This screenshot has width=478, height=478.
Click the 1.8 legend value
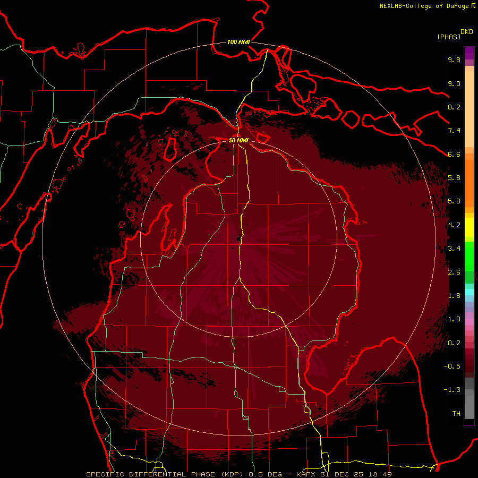[454, 296]
